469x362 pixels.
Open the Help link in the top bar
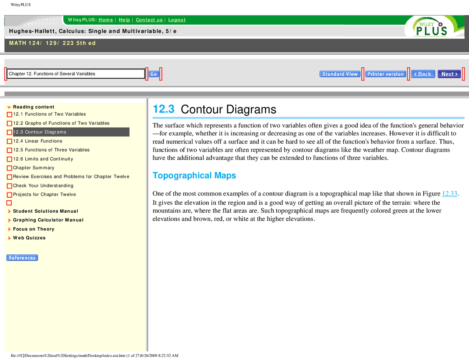[x=125, y=20]
